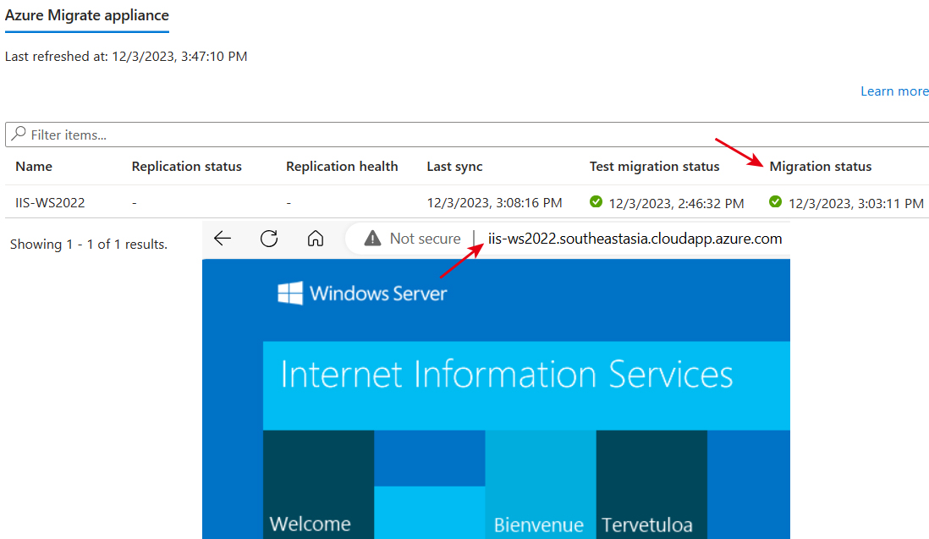The image size is (929, 539).
Task: Focus the Filter items input field
Action: point(467,135)
